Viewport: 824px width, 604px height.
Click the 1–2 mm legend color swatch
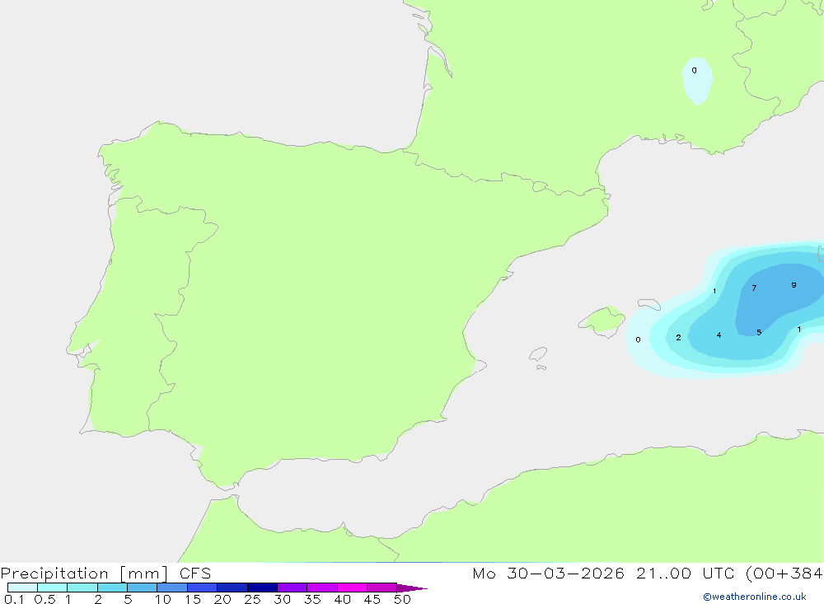[82, 588]
